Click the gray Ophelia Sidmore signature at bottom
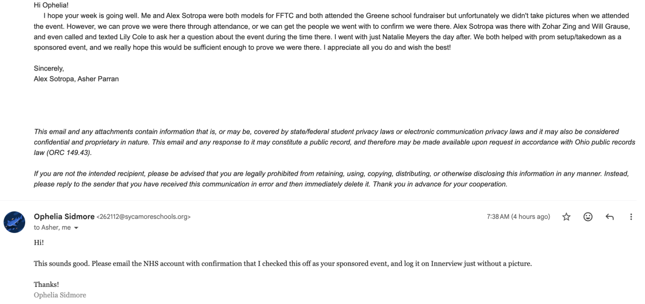 59,294
